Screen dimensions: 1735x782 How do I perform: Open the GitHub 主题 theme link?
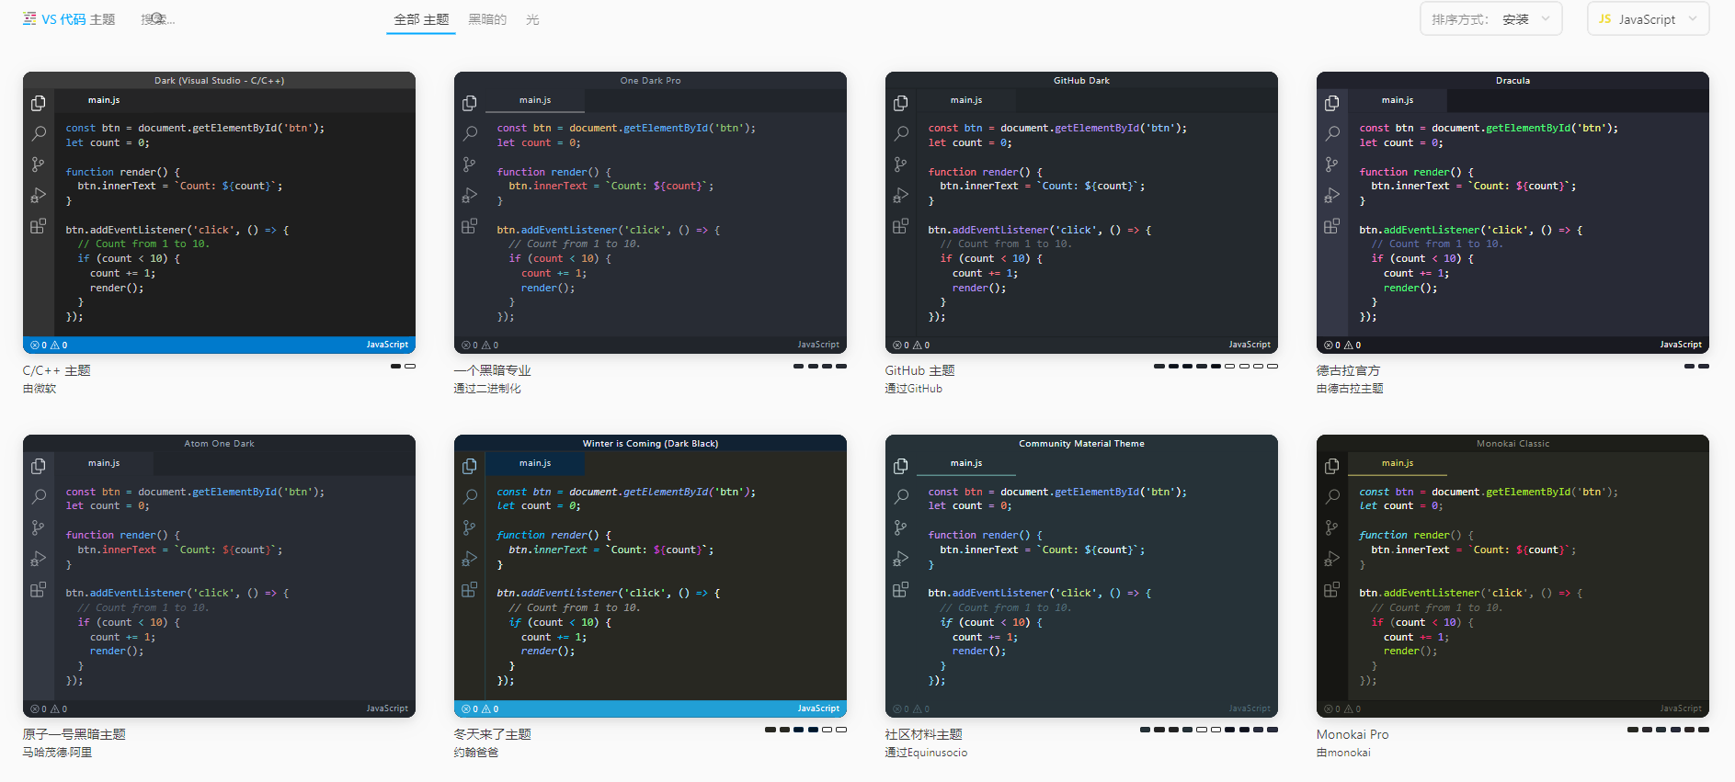tap(920, 370)
